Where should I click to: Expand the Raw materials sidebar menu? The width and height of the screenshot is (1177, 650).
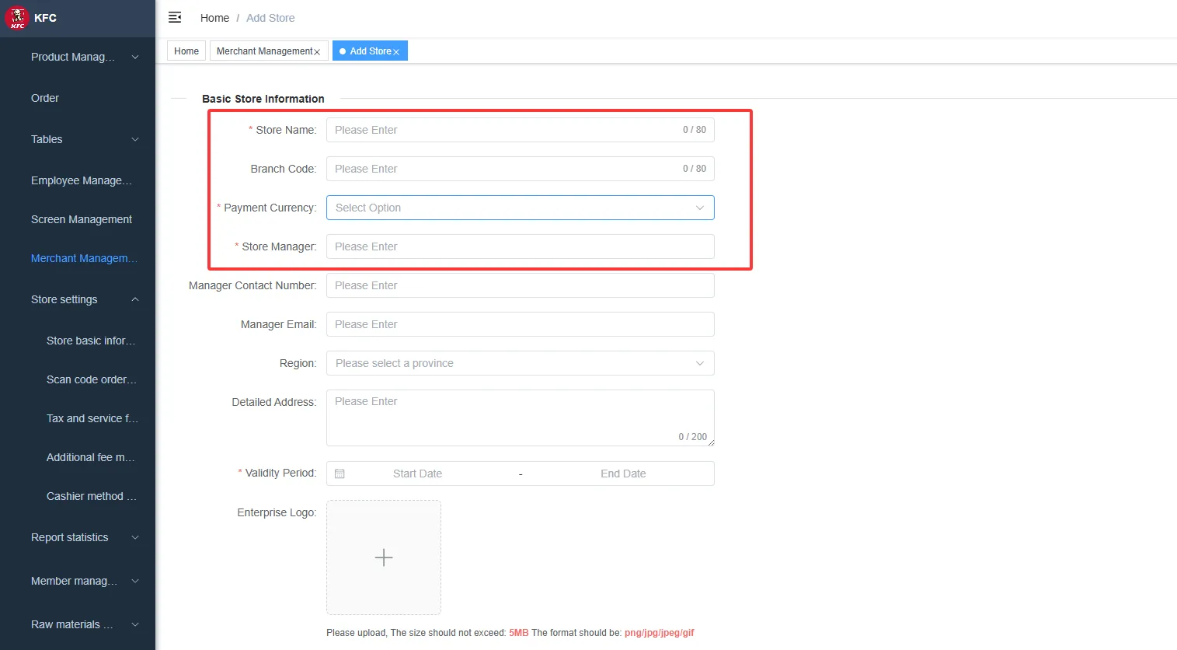pyautogui.click(x=78, y=624)
